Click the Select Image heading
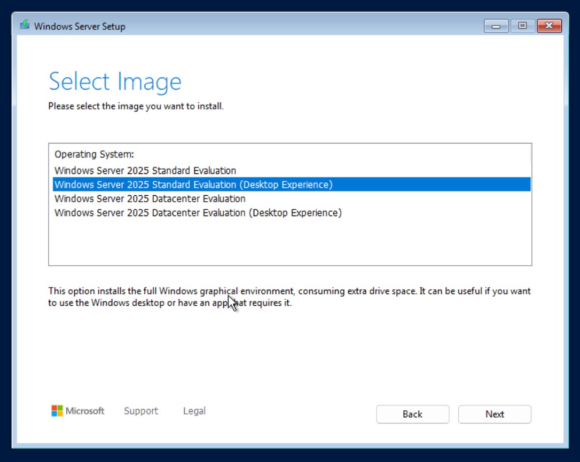 [115, 82]
